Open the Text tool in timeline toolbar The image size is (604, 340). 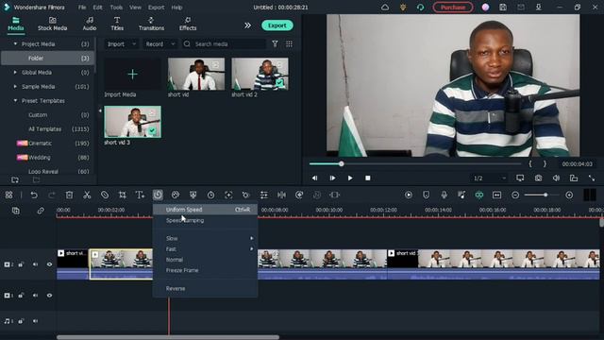pos(140,195)
